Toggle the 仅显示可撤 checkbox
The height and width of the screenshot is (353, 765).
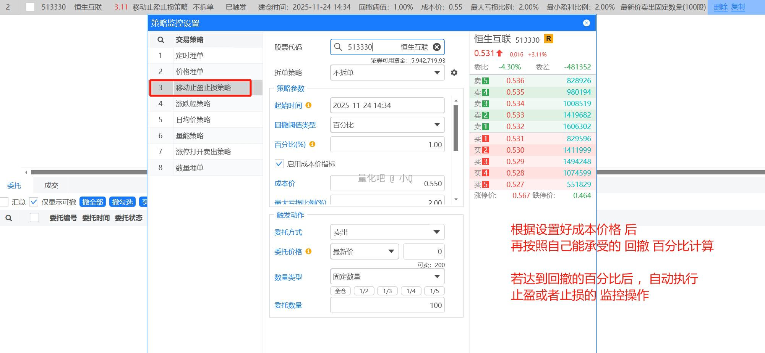point(34,202)
